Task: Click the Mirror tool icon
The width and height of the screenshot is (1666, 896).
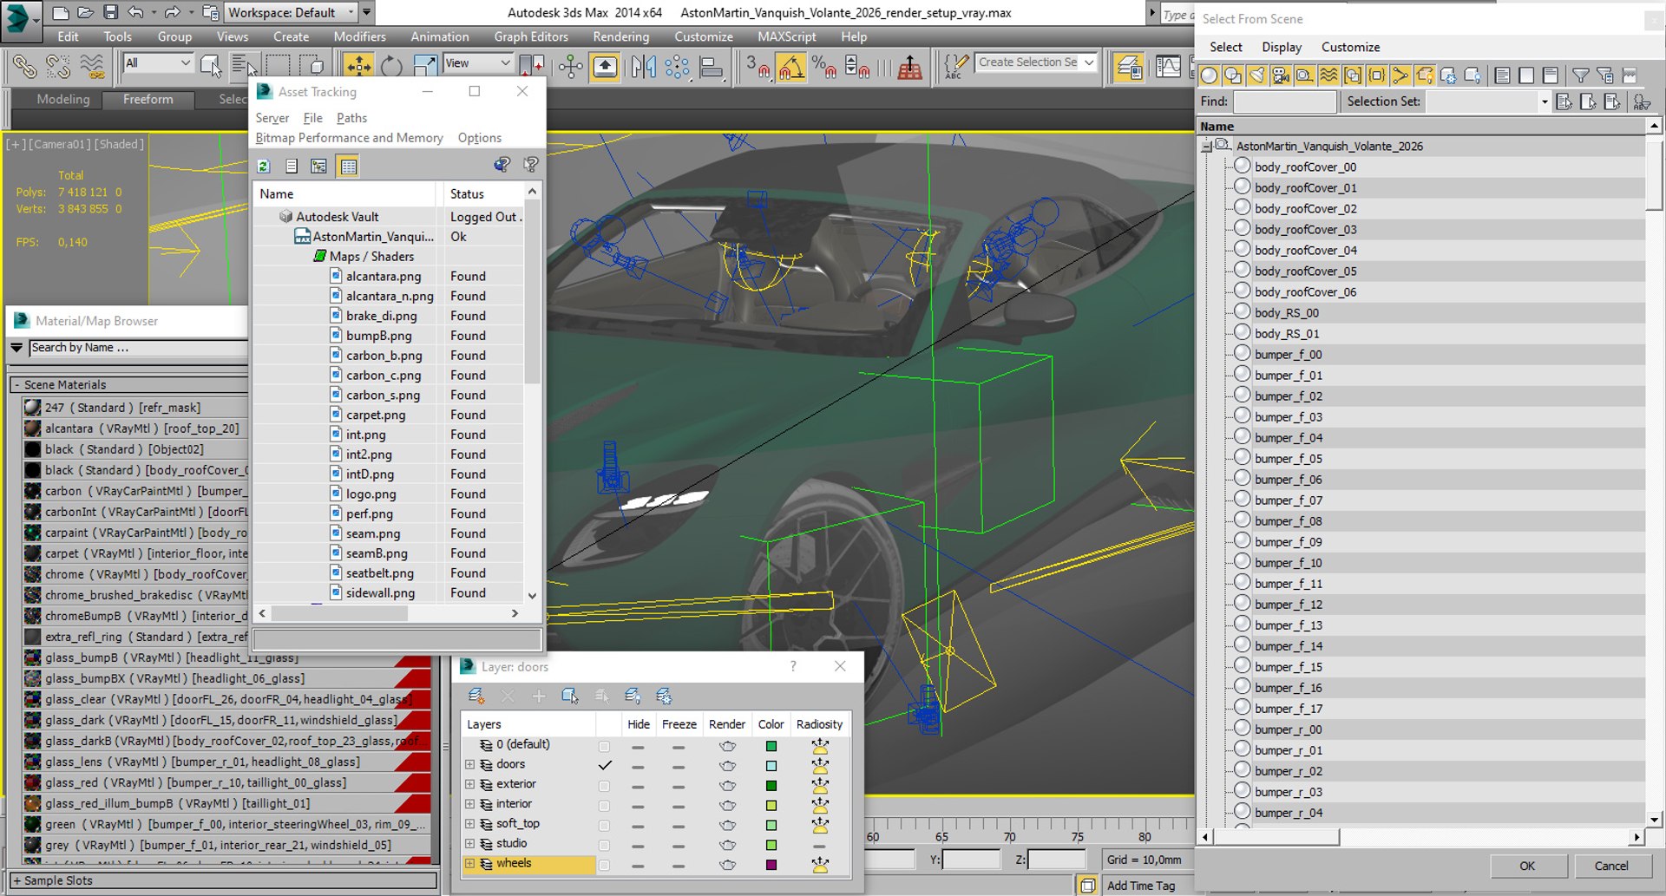Action: tap(643, 66)
